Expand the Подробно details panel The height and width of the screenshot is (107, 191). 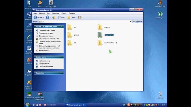(62, 73)
